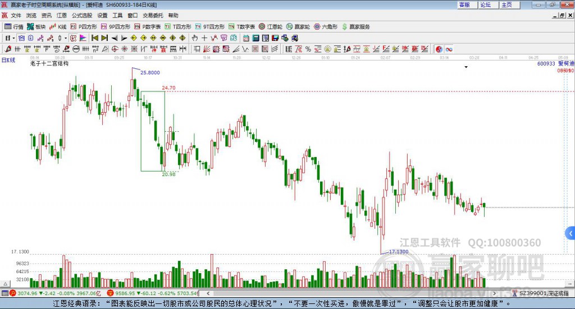
Task: Click the SZ399001 深证成指 status entry
Action: tap(541, 293)
